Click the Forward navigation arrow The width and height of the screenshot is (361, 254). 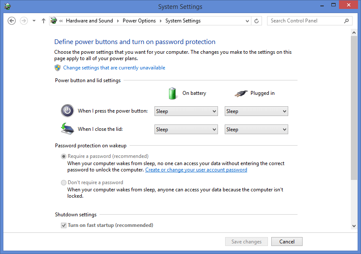coord(24,21)
